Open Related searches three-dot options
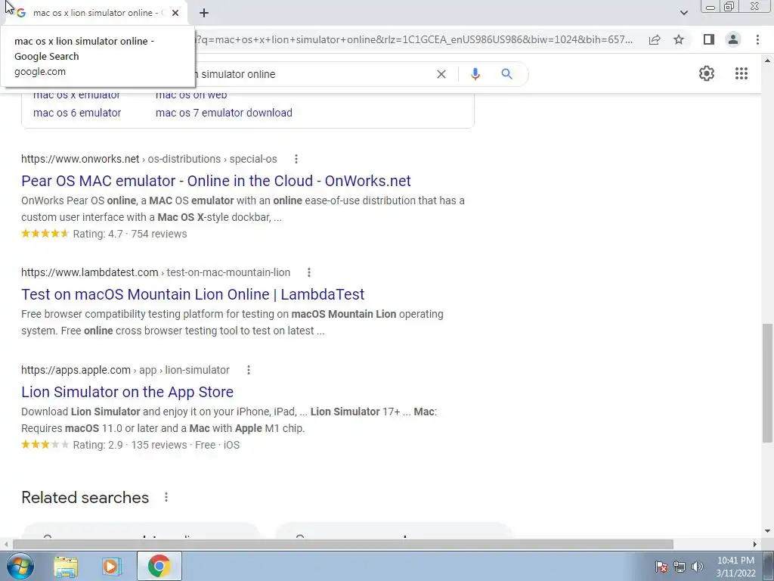The width and height of the screenshot is (774, 581). [166, 497]
